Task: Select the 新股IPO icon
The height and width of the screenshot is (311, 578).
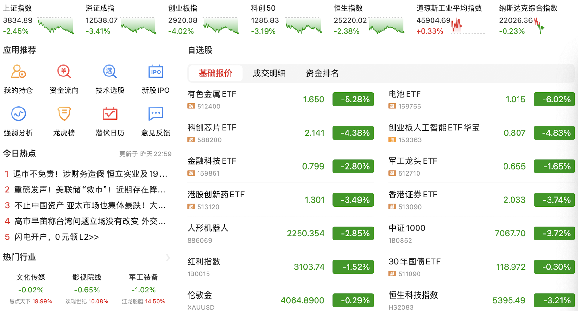Action: coord(156,72)
